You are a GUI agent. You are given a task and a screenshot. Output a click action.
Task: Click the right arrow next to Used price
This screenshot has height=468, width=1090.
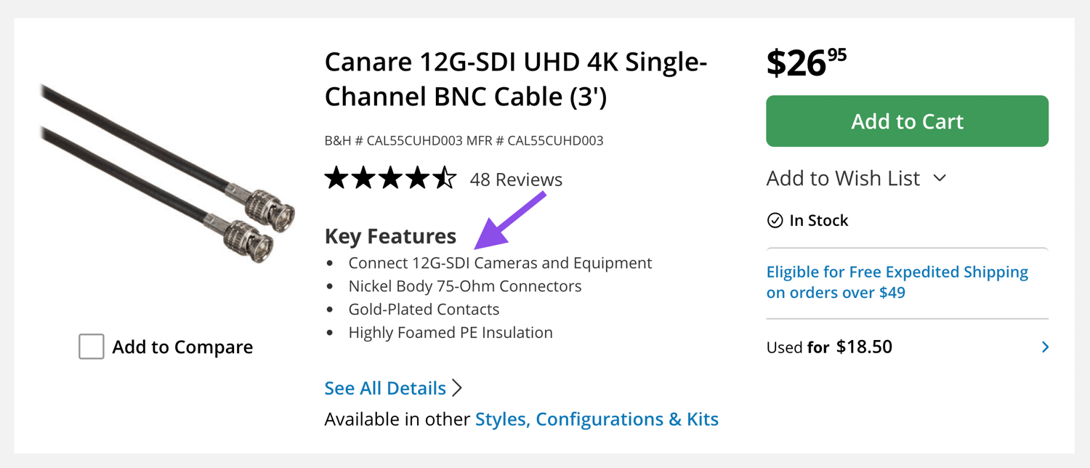click(x=1045, y=347)
